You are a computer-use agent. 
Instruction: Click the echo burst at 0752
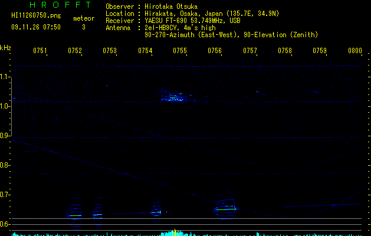[x=74, y=215]
